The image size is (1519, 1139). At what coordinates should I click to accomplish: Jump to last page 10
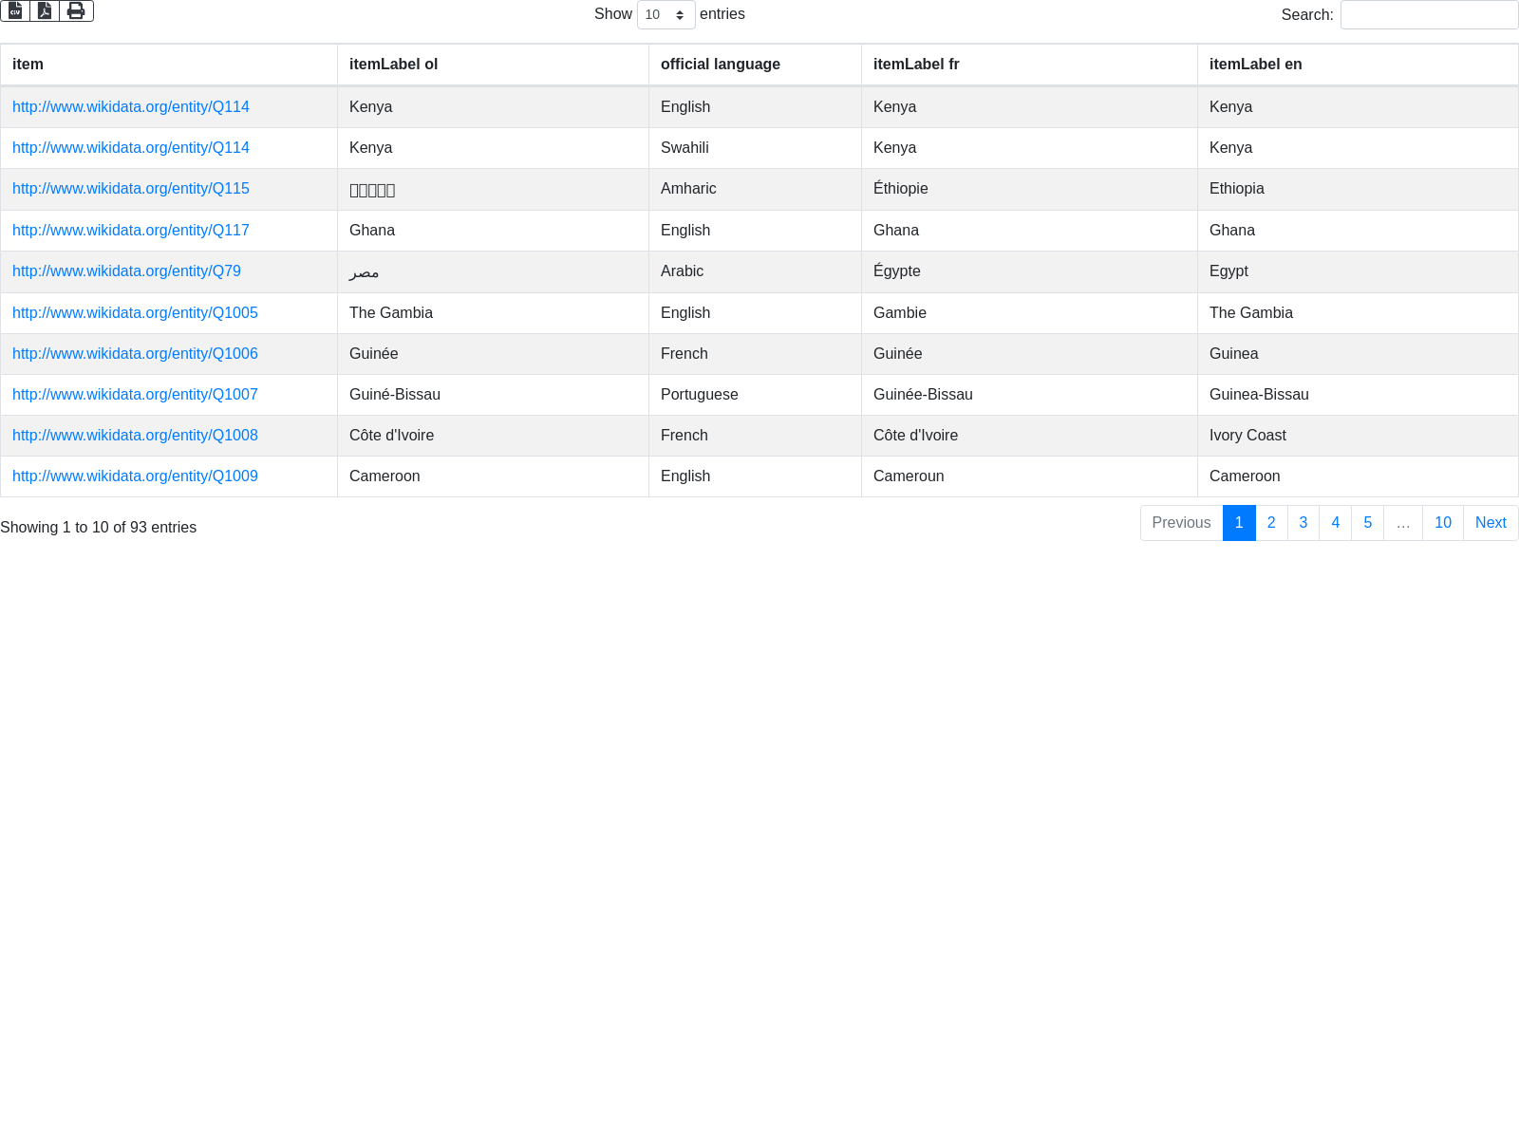[1442, 523]
